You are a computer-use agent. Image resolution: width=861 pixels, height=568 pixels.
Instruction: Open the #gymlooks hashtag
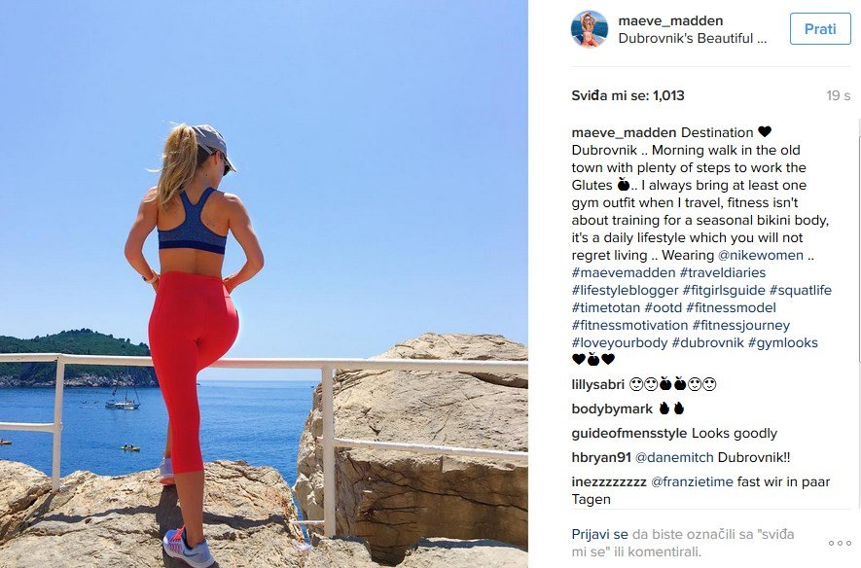pos(783,343)
